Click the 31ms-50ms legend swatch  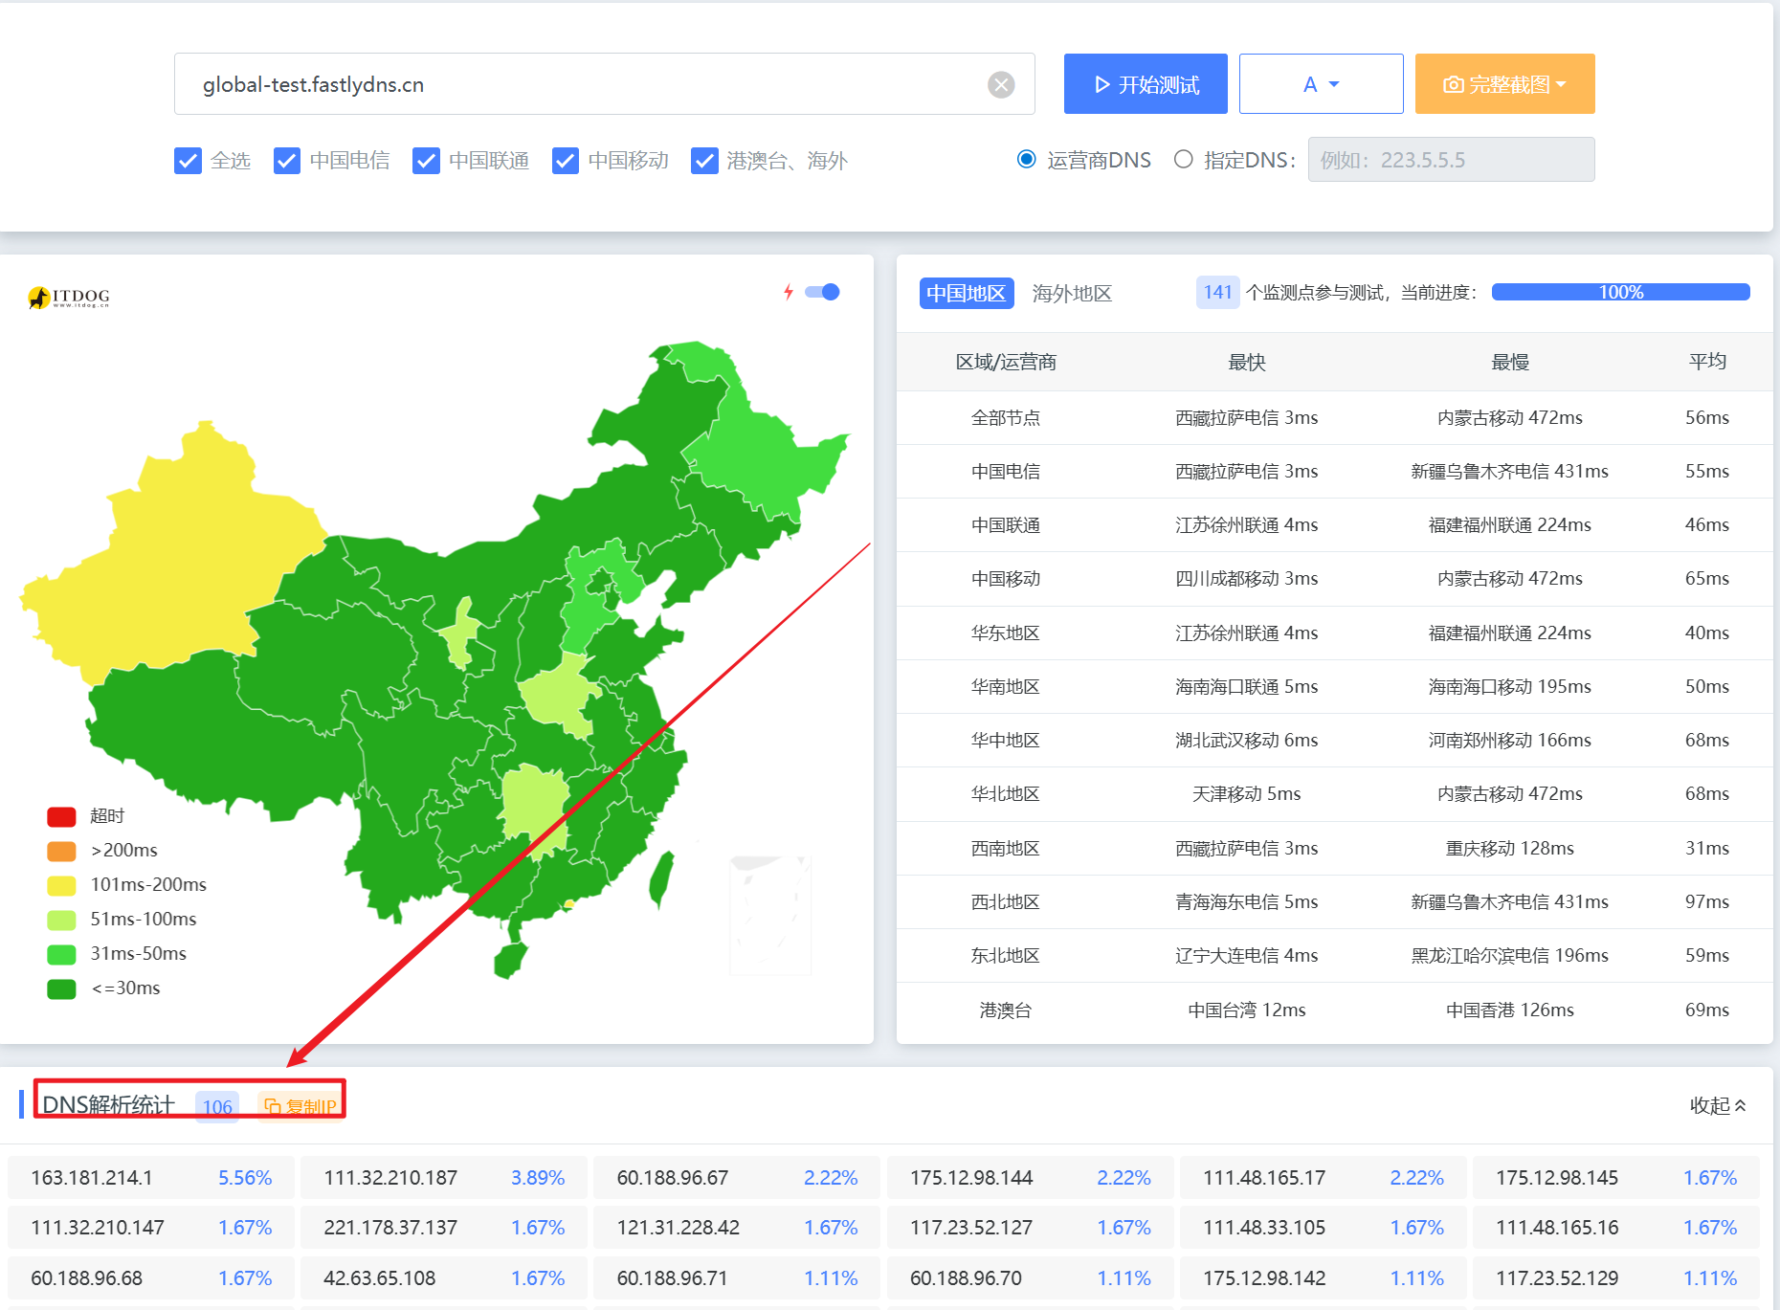pyautogui.click(x=61, y=954)
